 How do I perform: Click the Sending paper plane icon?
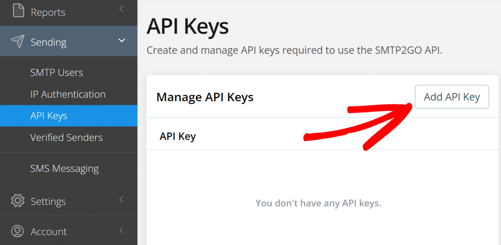point(18,42)
